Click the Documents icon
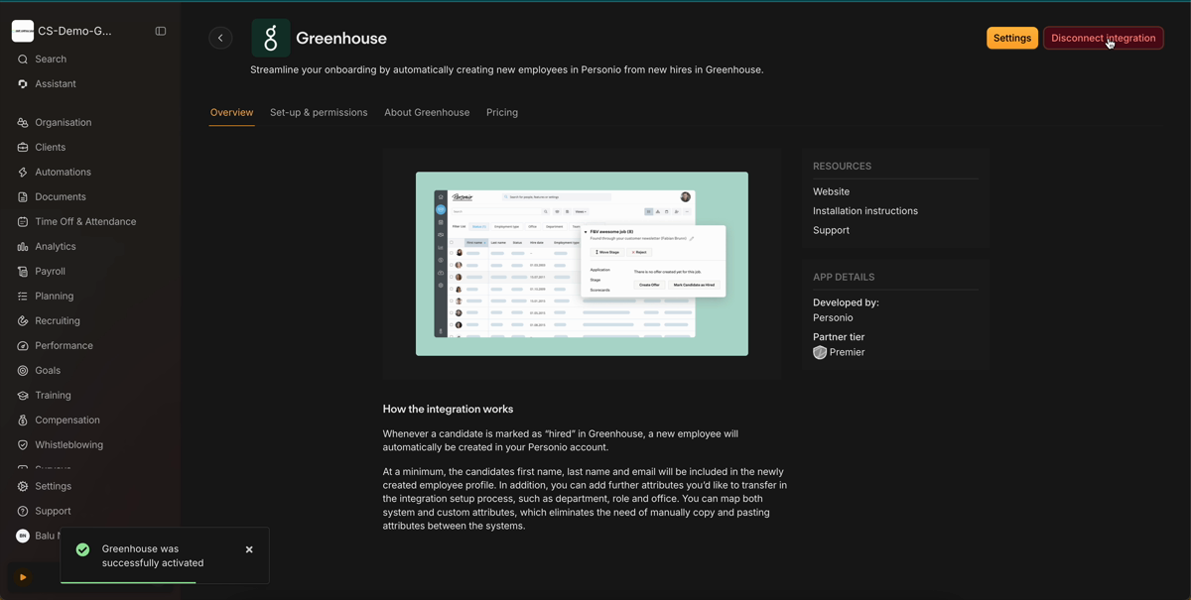 [x=23, y=197]
